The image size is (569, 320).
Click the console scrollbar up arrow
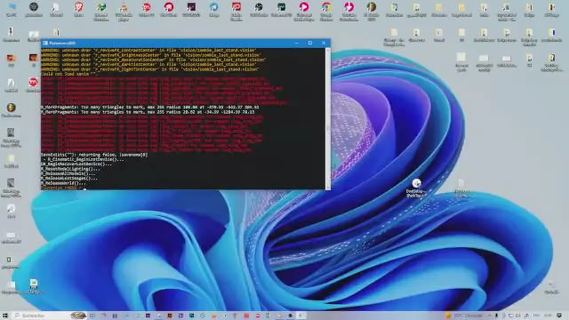pyautogui.click(x=328, y=51)
